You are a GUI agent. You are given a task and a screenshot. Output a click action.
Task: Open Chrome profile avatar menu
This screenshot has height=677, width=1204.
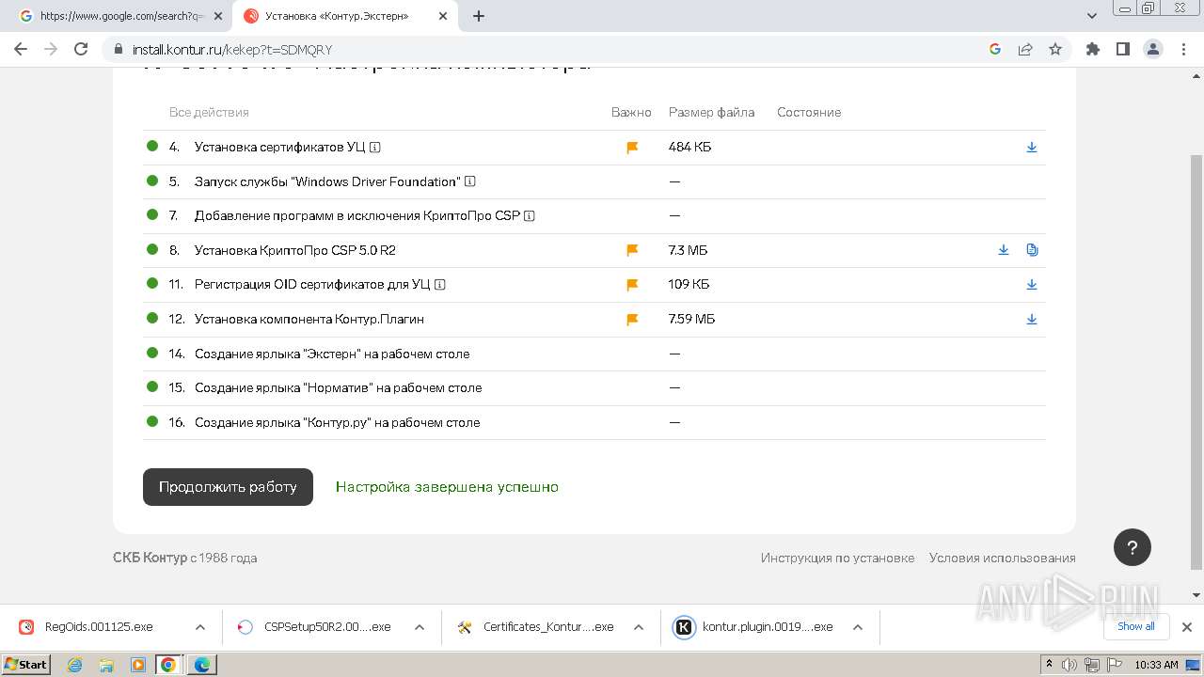pyautogui.click(x=1152, y=49)
